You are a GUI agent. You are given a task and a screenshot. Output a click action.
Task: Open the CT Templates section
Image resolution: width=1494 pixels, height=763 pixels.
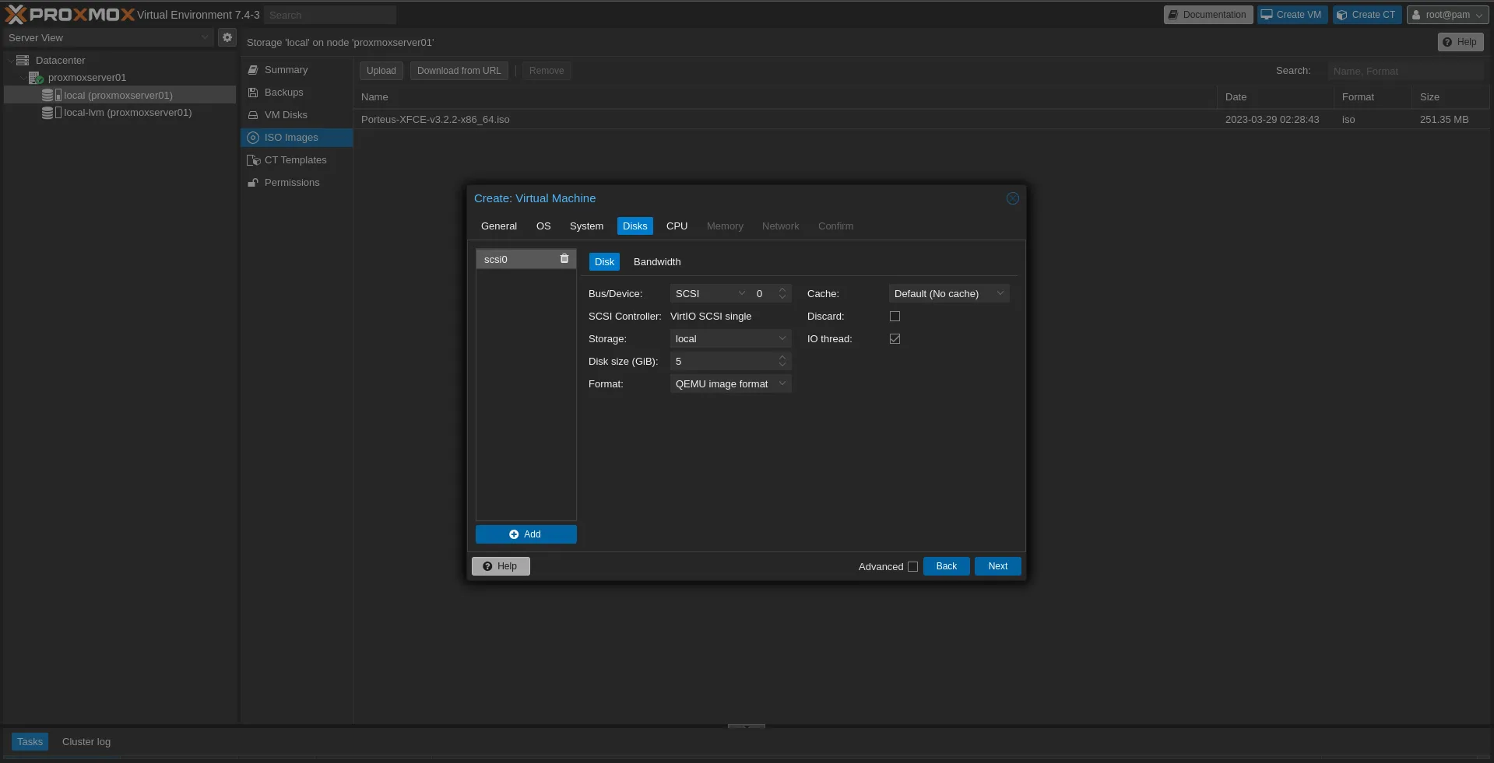295,160
